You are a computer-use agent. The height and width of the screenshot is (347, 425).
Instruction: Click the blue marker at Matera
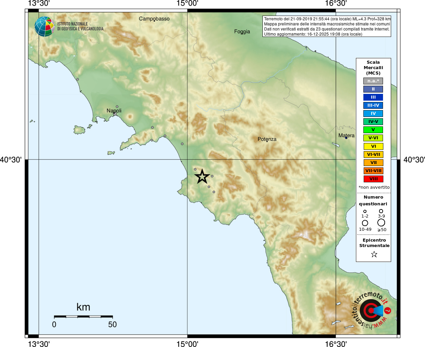coord(346,138)
